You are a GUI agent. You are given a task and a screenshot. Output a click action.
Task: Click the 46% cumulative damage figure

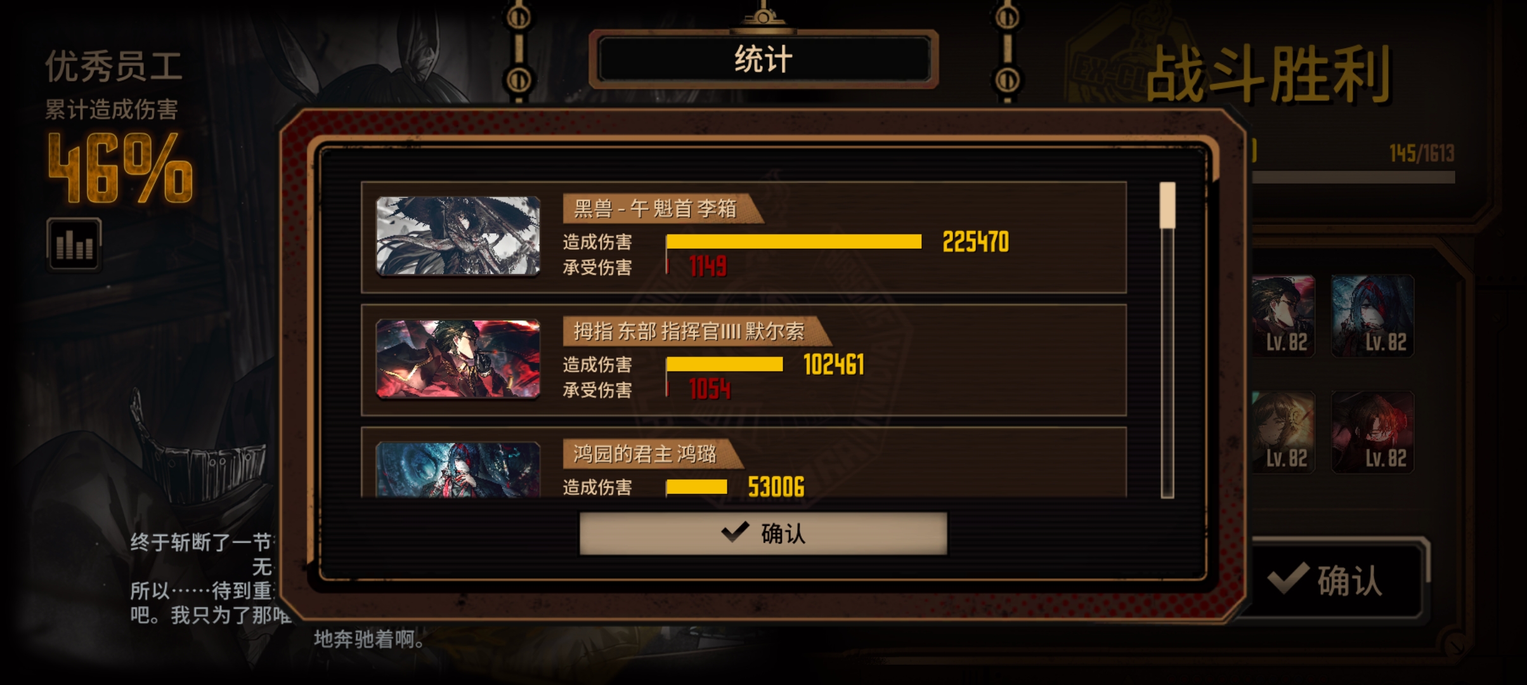coord(120,168)
